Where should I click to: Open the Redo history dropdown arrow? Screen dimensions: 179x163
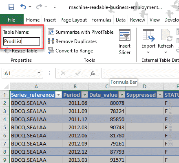[x=46, y=7]
